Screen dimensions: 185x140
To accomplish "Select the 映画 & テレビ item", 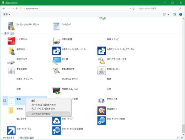I will pos(113,39).
